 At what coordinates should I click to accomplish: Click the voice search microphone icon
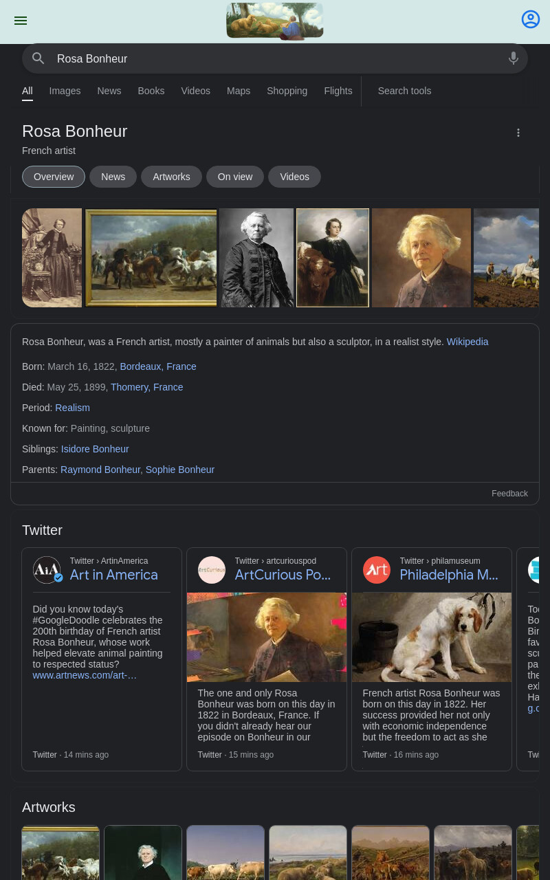click(514, 58)
